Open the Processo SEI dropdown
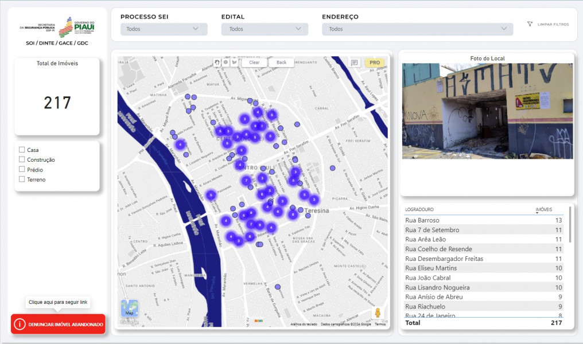 click(164, 29)
